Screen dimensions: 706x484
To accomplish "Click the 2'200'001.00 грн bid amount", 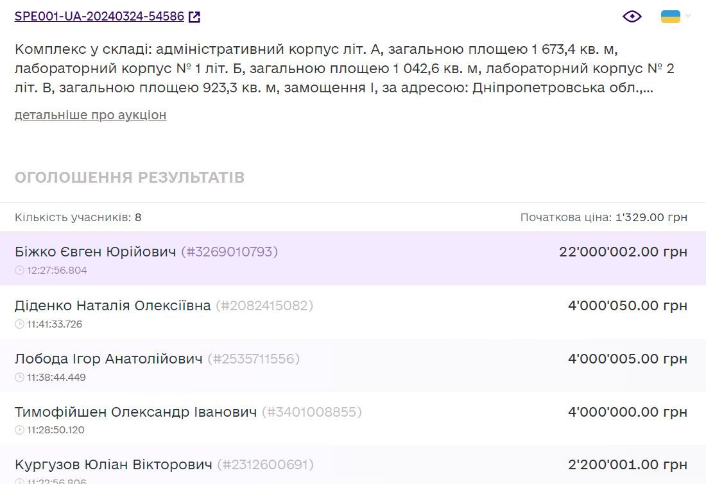I will click(627, 465).
